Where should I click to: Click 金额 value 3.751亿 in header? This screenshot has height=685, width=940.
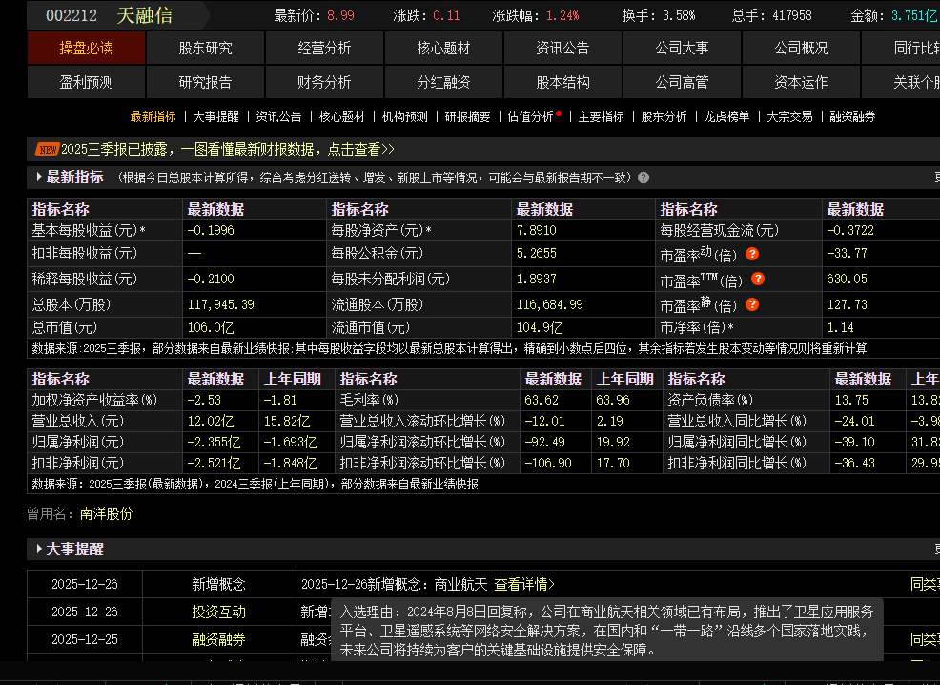(x=914, y=15)
